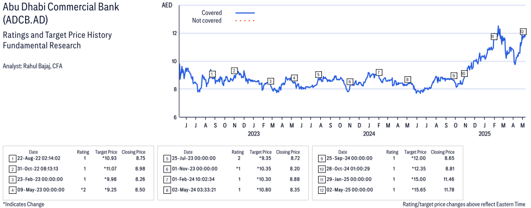
Task: Click the table row box numbered 1
Action: pos(12,158)
